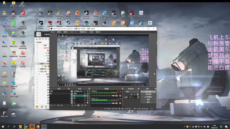This screenshot has width=230, height=129.
Task: Open the WeGame desktop shortcut
Action: 50,14
